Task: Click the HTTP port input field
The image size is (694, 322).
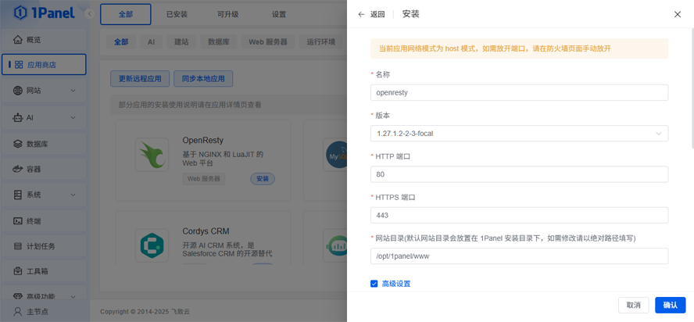Action: (x=519, y=174)
